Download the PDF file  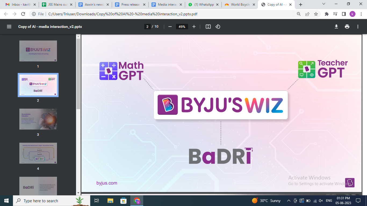tap(336, 27)
